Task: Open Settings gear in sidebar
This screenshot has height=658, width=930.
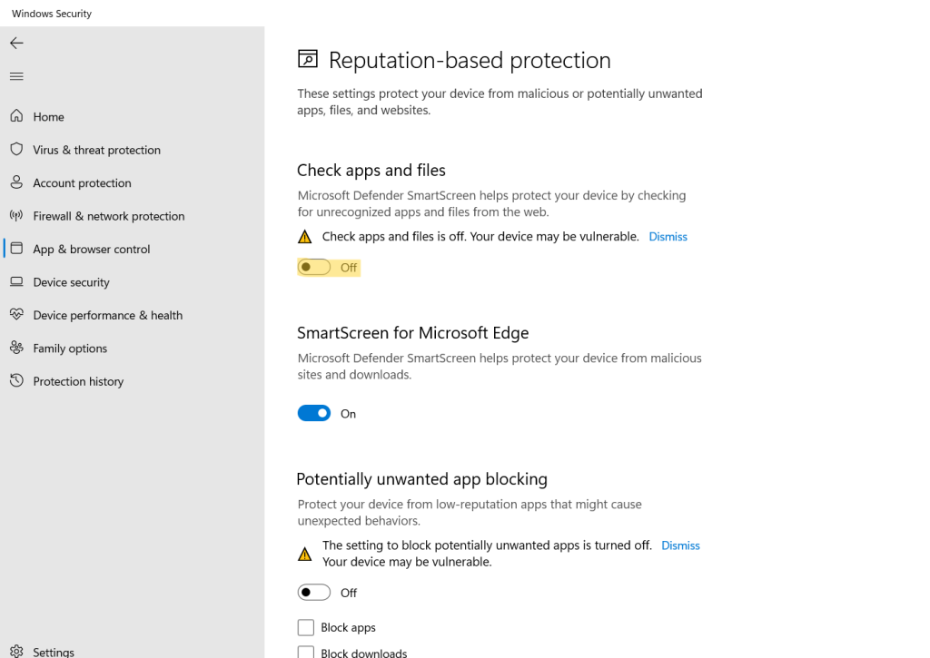Action: (16, 652)
